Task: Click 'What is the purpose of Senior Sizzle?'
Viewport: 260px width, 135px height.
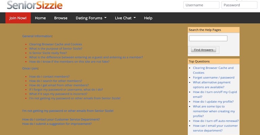Action: [x=56, y=49]
